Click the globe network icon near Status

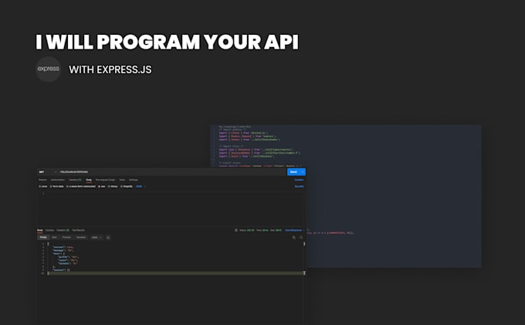pyautogui.click(x=236, y=230)
